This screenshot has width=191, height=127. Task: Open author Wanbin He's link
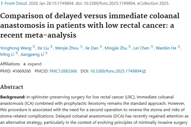pos(166,48)
